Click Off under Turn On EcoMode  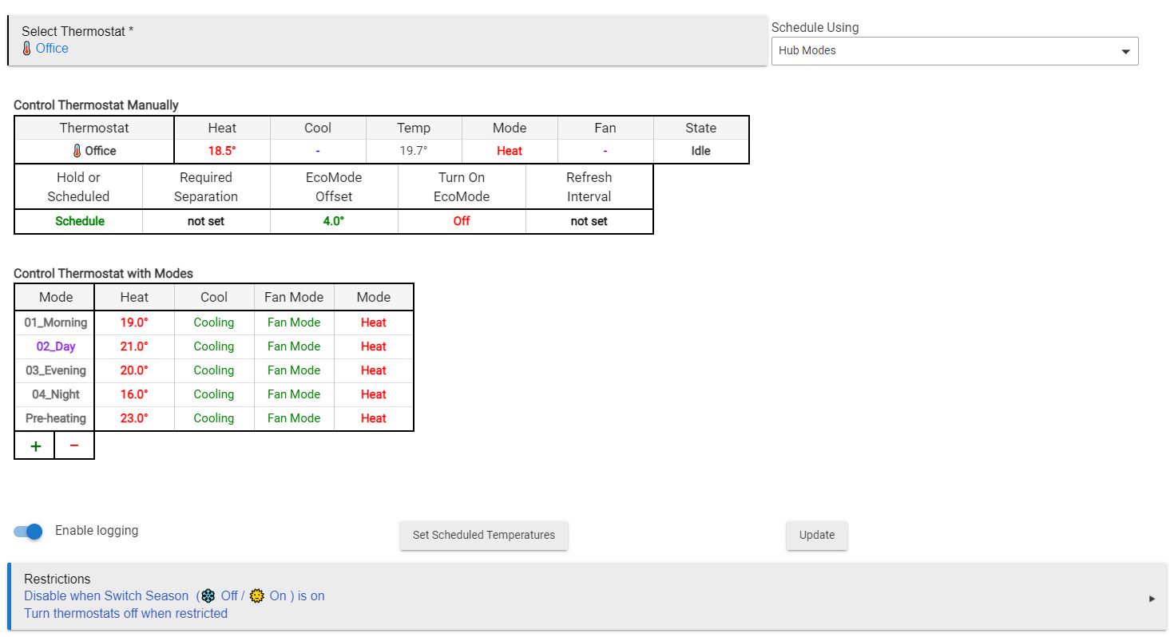coord(462,221)
